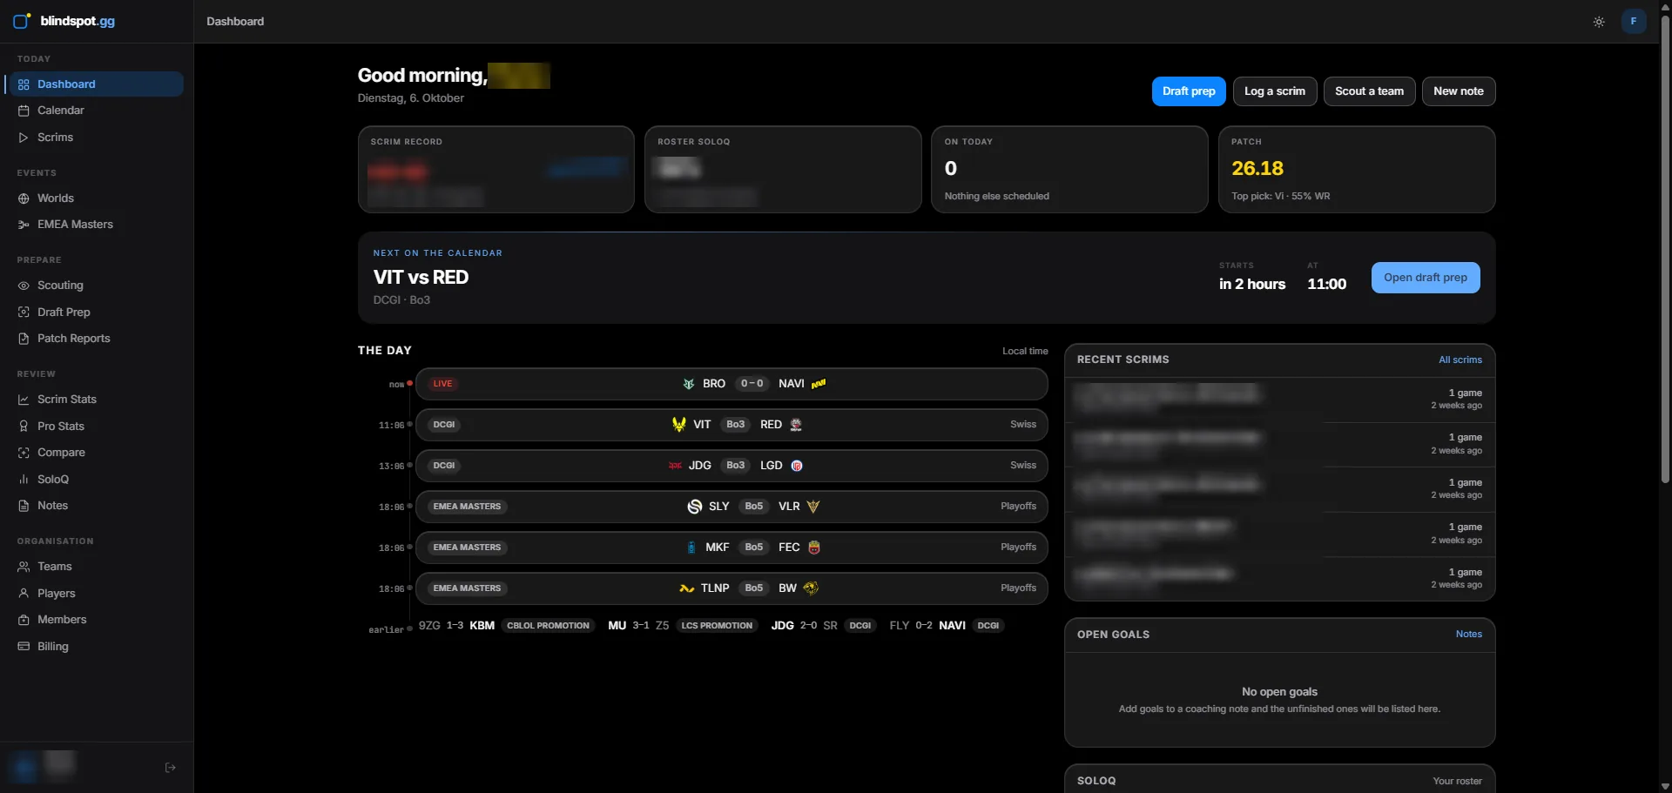The image size is (1672, 793).
Task: Click the SoloQ bars icon
Action: (x=24, y=480)
